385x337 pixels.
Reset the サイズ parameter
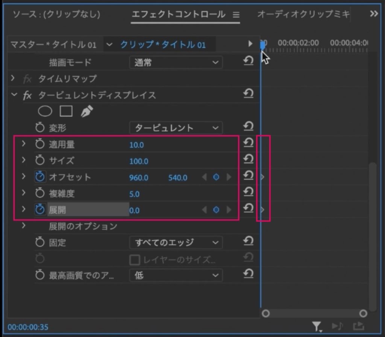[x=248, y=159]
